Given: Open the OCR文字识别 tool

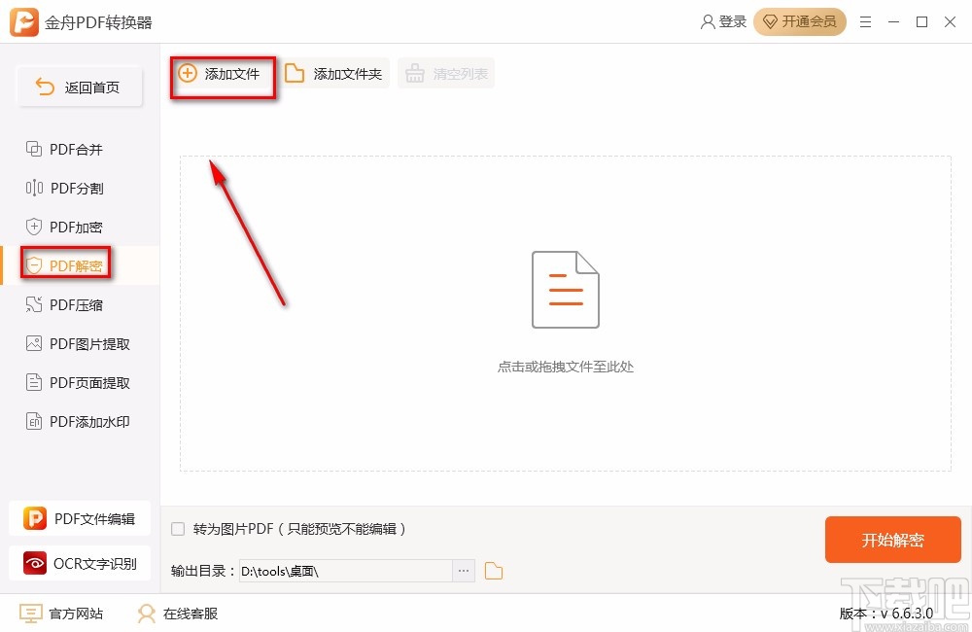Looking at the screenshot, I should pos(80,563).
